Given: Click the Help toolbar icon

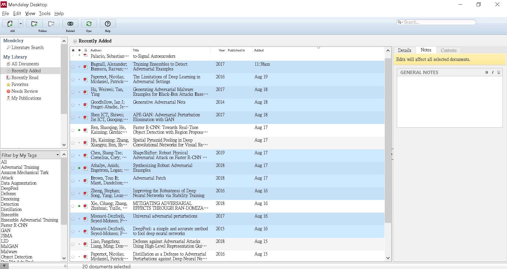Looking at the screenshot, I should pos(108,24).
